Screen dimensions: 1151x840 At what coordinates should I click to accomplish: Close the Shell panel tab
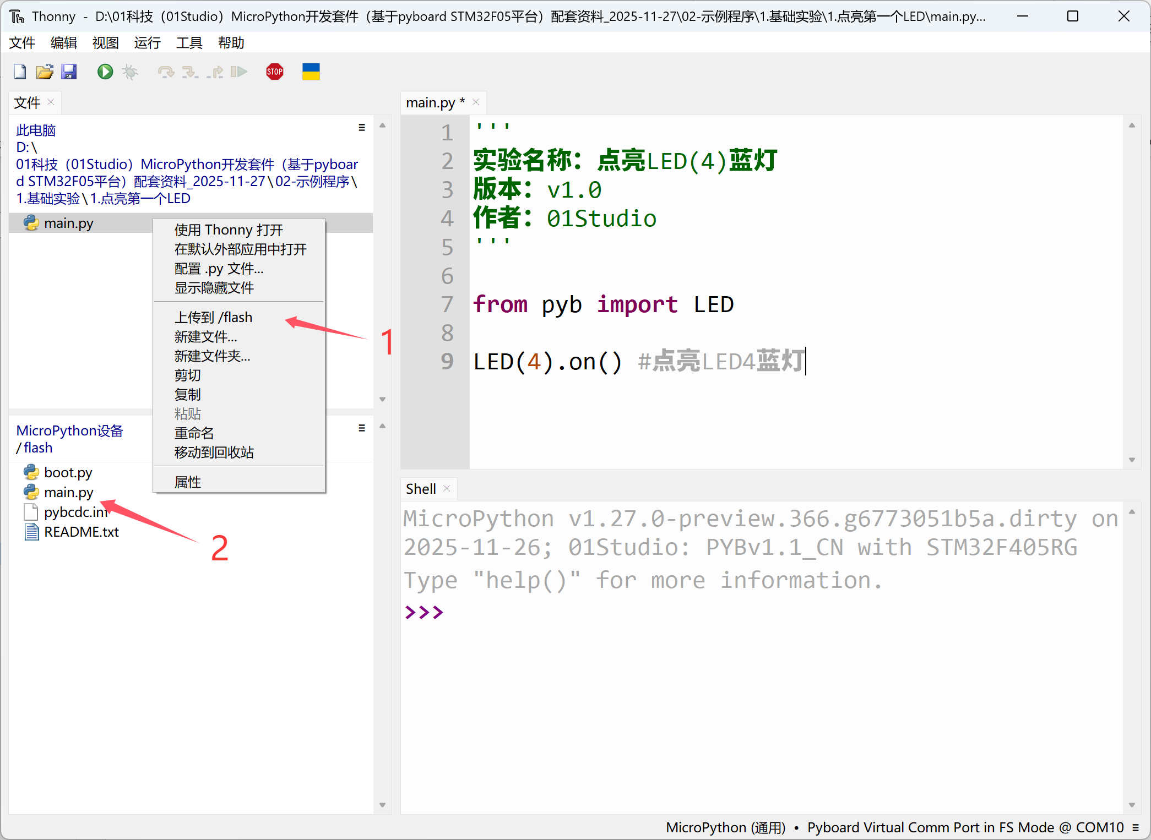pyautogui.click(x=447, y=489)
